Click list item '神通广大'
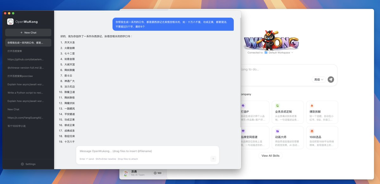Viewport: 380px width, 184px height. tap(70, 81)
